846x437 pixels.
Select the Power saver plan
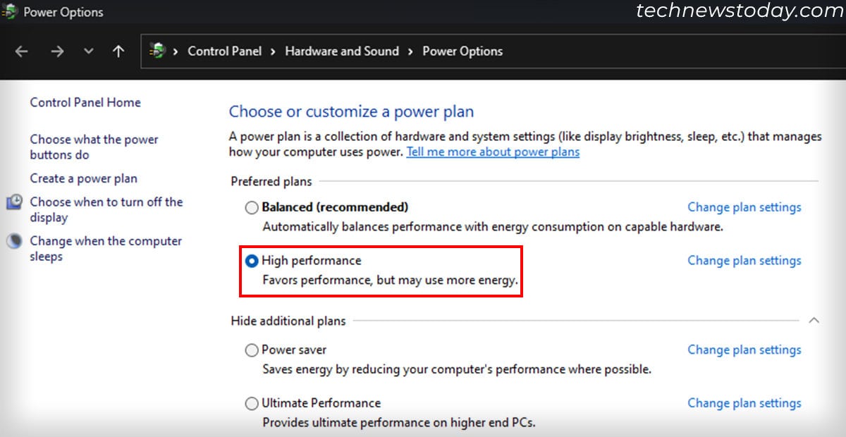click(252, 350)
